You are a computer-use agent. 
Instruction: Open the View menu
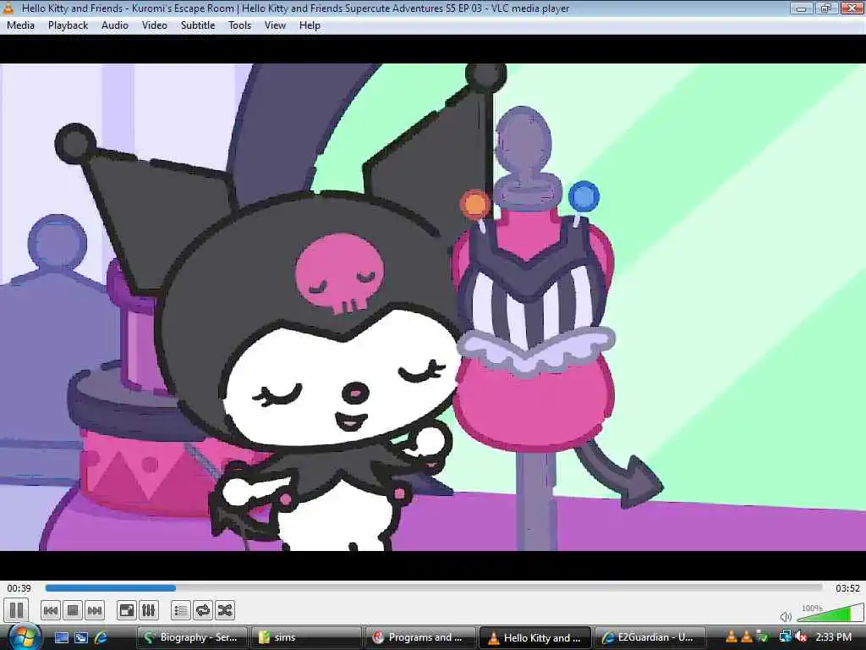(x=275, y=25)
